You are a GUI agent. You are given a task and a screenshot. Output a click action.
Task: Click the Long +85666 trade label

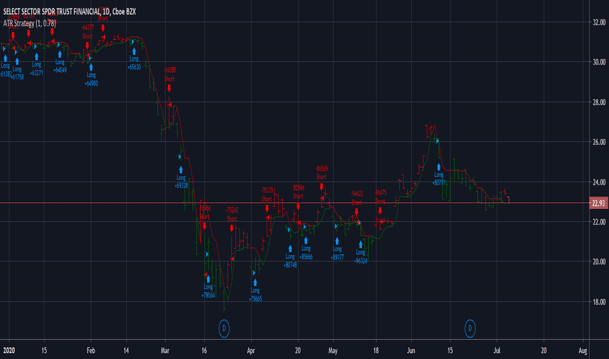tap(306, 253)
